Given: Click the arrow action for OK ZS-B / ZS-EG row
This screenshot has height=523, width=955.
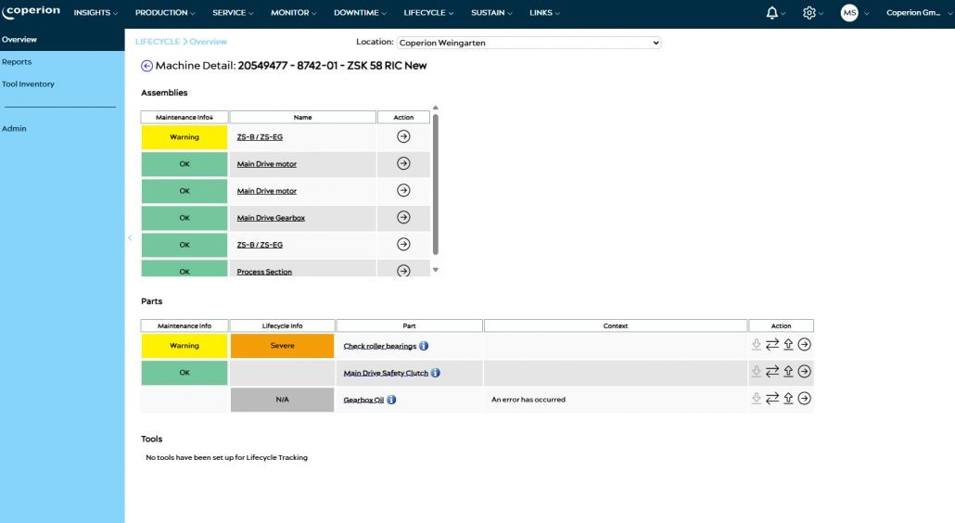Looking at the screenshot, I should click(403, 244).
